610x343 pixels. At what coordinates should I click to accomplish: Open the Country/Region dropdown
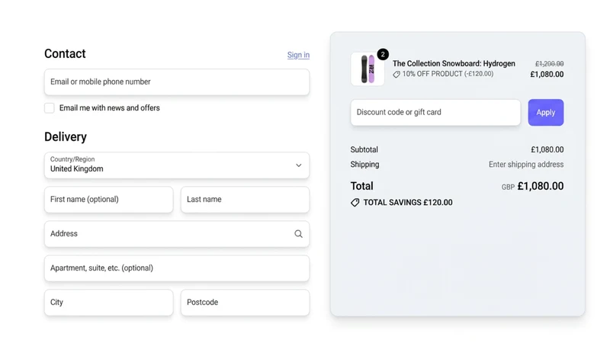177,165
